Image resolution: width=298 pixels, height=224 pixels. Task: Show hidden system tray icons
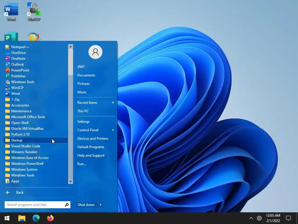[251, 218]
